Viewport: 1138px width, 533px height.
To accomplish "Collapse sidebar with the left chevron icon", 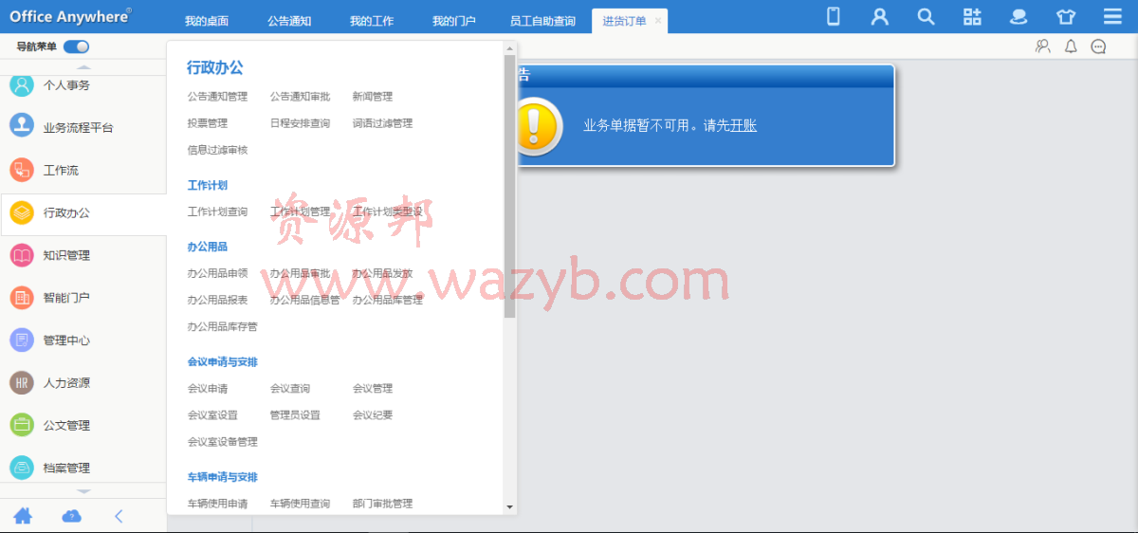I will tap(119, 516).
